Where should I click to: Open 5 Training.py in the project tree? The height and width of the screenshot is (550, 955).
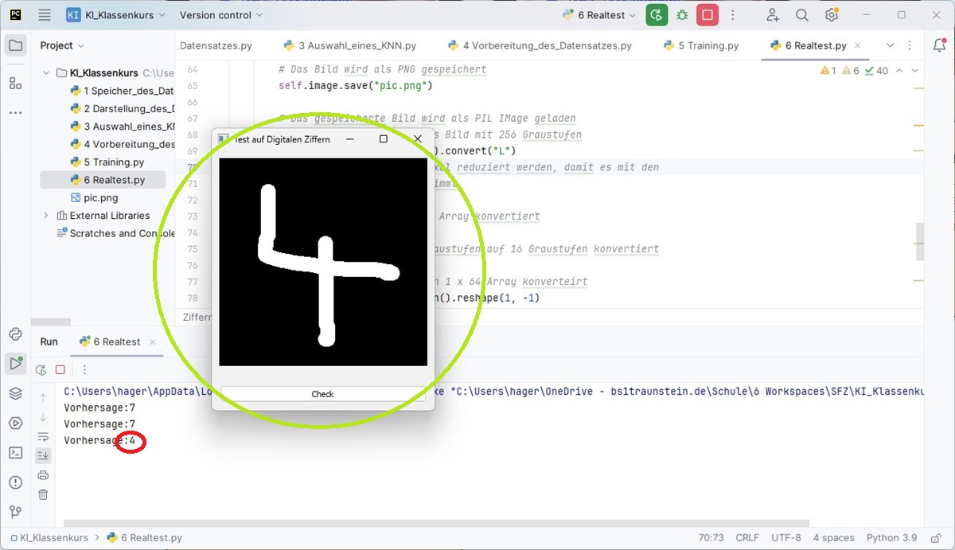[x=107, y=162]
